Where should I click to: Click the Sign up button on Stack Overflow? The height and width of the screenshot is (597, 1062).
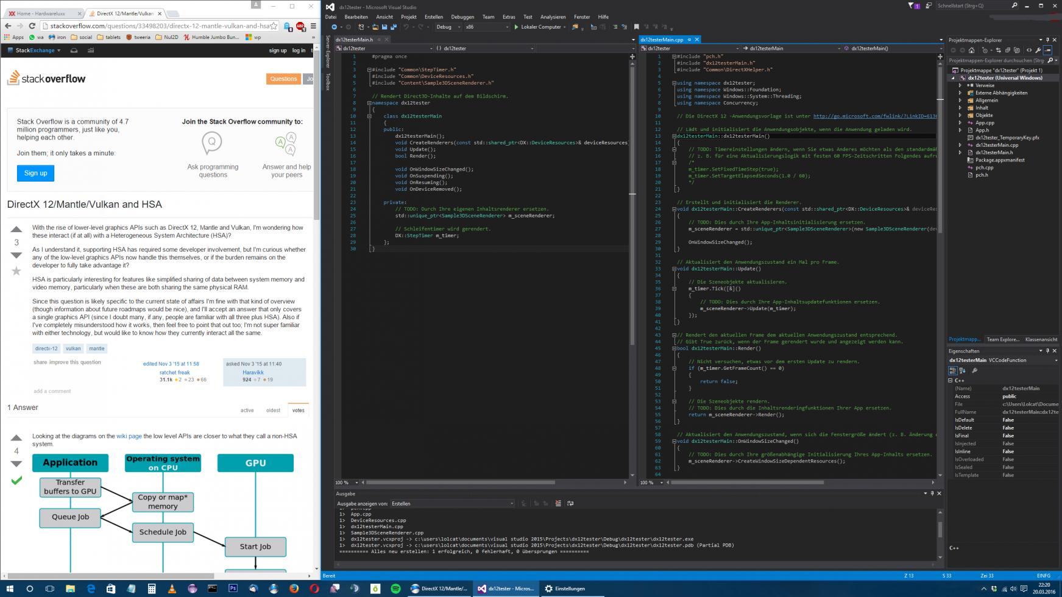pos(35,173)
